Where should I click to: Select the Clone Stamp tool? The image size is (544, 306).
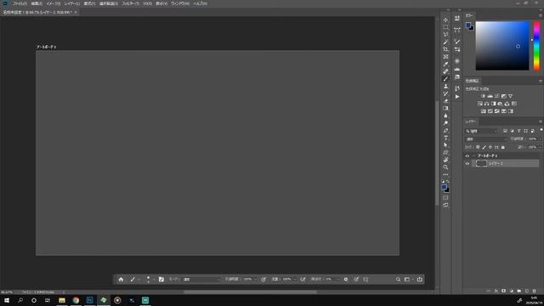[x=445, y=87]
